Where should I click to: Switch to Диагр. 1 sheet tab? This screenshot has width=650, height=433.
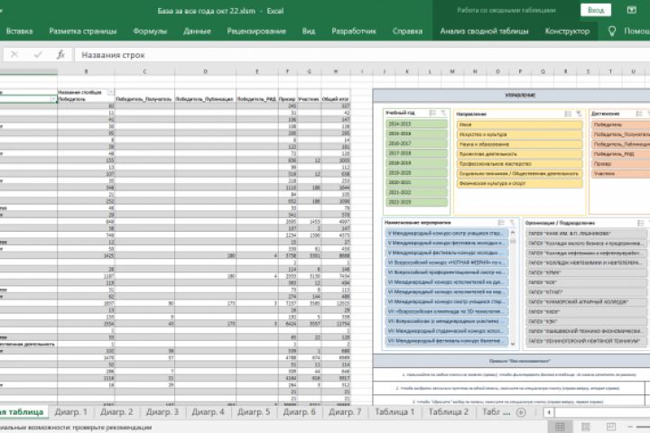[x=71, y=412]
